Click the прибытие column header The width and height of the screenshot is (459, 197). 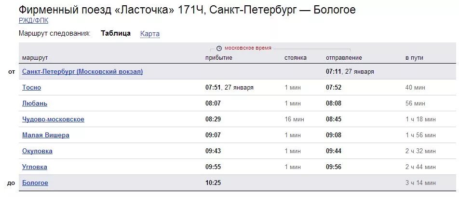click(219, 58)
